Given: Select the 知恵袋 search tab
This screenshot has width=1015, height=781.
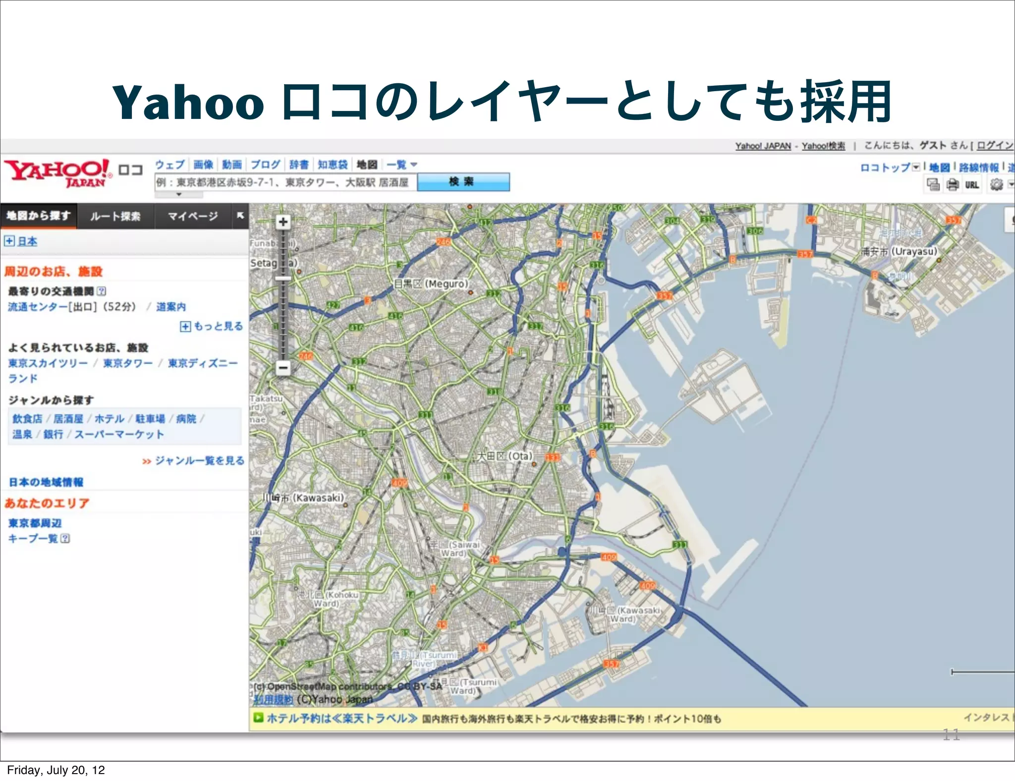Looking at the screenshot, I should pos(332,165).
